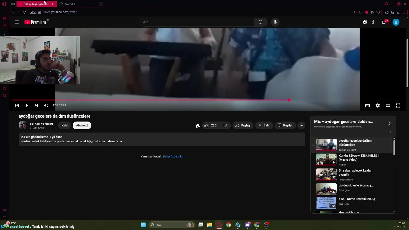Open player settings gear

[378, 105]
